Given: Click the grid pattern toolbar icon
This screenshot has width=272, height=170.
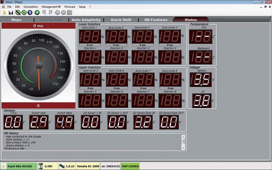Looking at the screenshot, I should coord(69,13).
